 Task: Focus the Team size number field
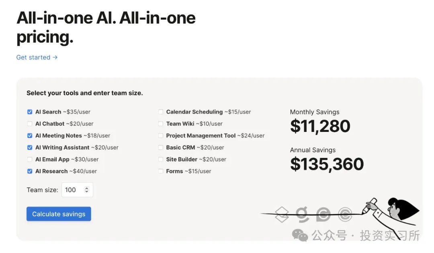(72, 190)
